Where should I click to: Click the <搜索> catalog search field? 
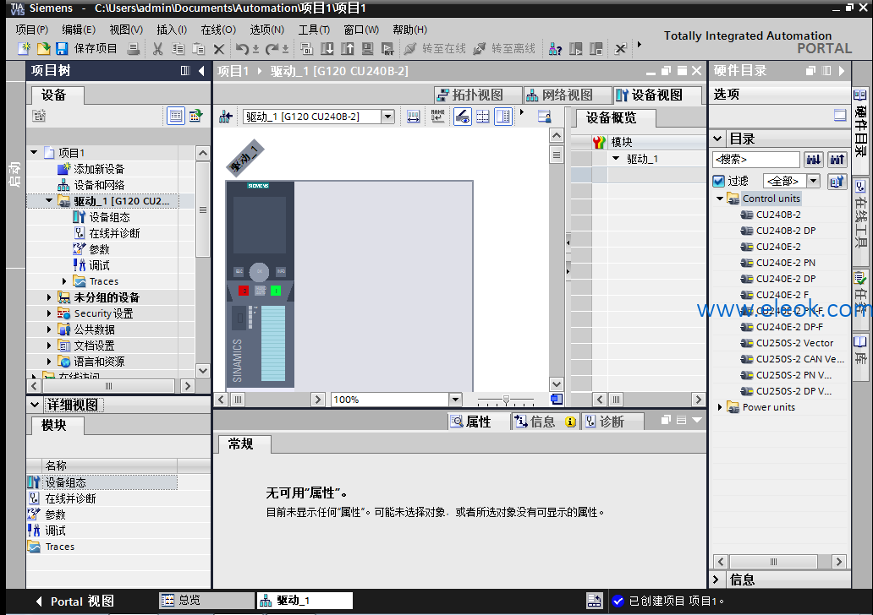[x=755, y=160]
